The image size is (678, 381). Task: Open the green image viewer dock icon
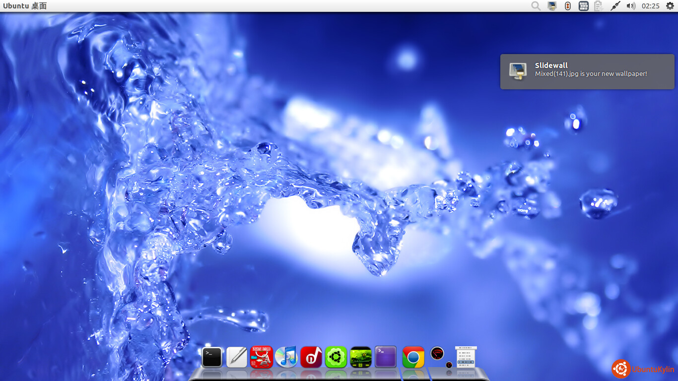click(361, 357)
